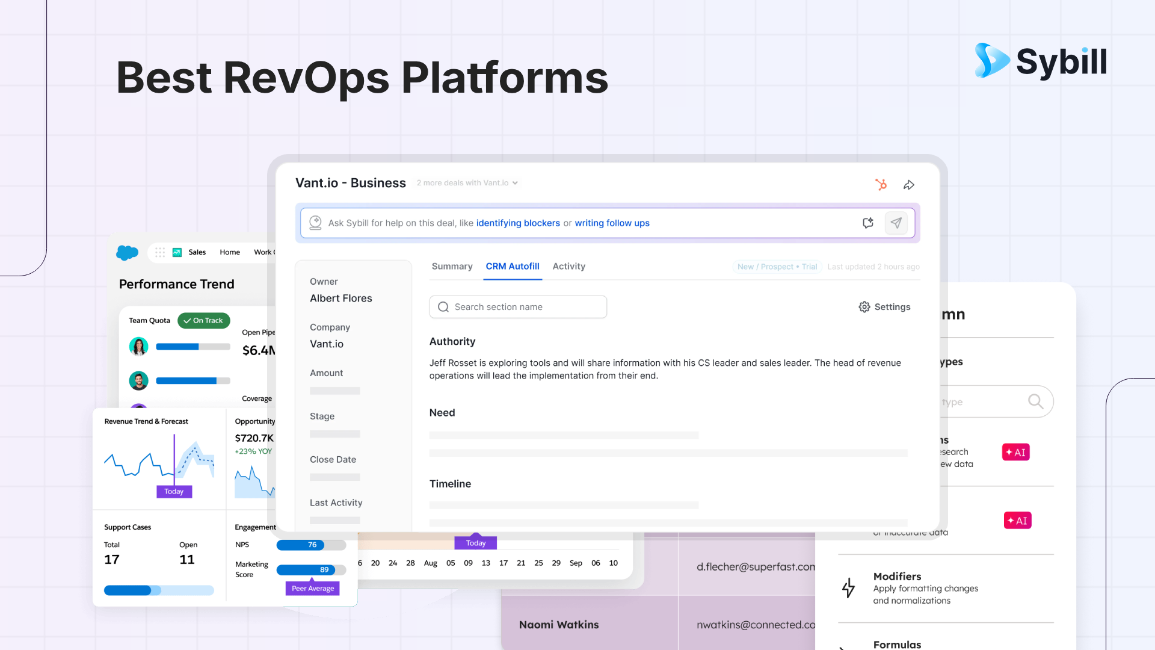Click the open cases count 11
1155x650 pixels.
[x=187, y=560]
